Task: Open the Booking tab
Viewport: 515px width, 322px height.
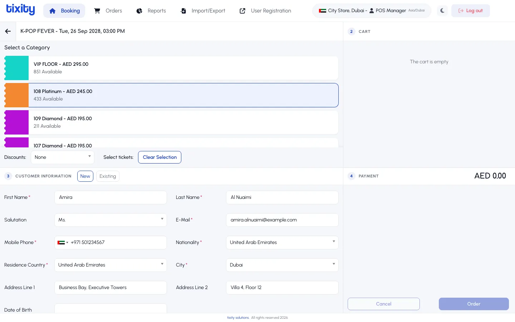Action: [64, 11]
